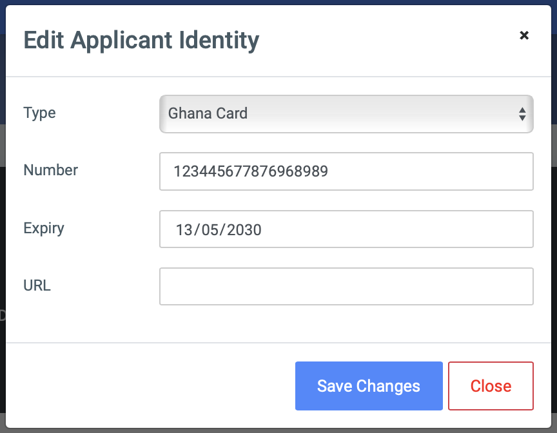Screen dimensions: 557x433
Task: Select the day segment 13 in Expiry
Action: (184, 230)
